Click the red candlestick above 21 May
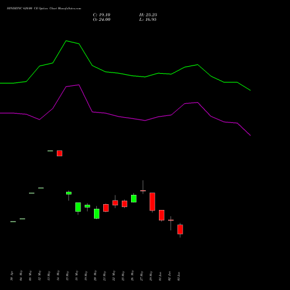This screenshot has height=290, width=290. pos(106,208)
